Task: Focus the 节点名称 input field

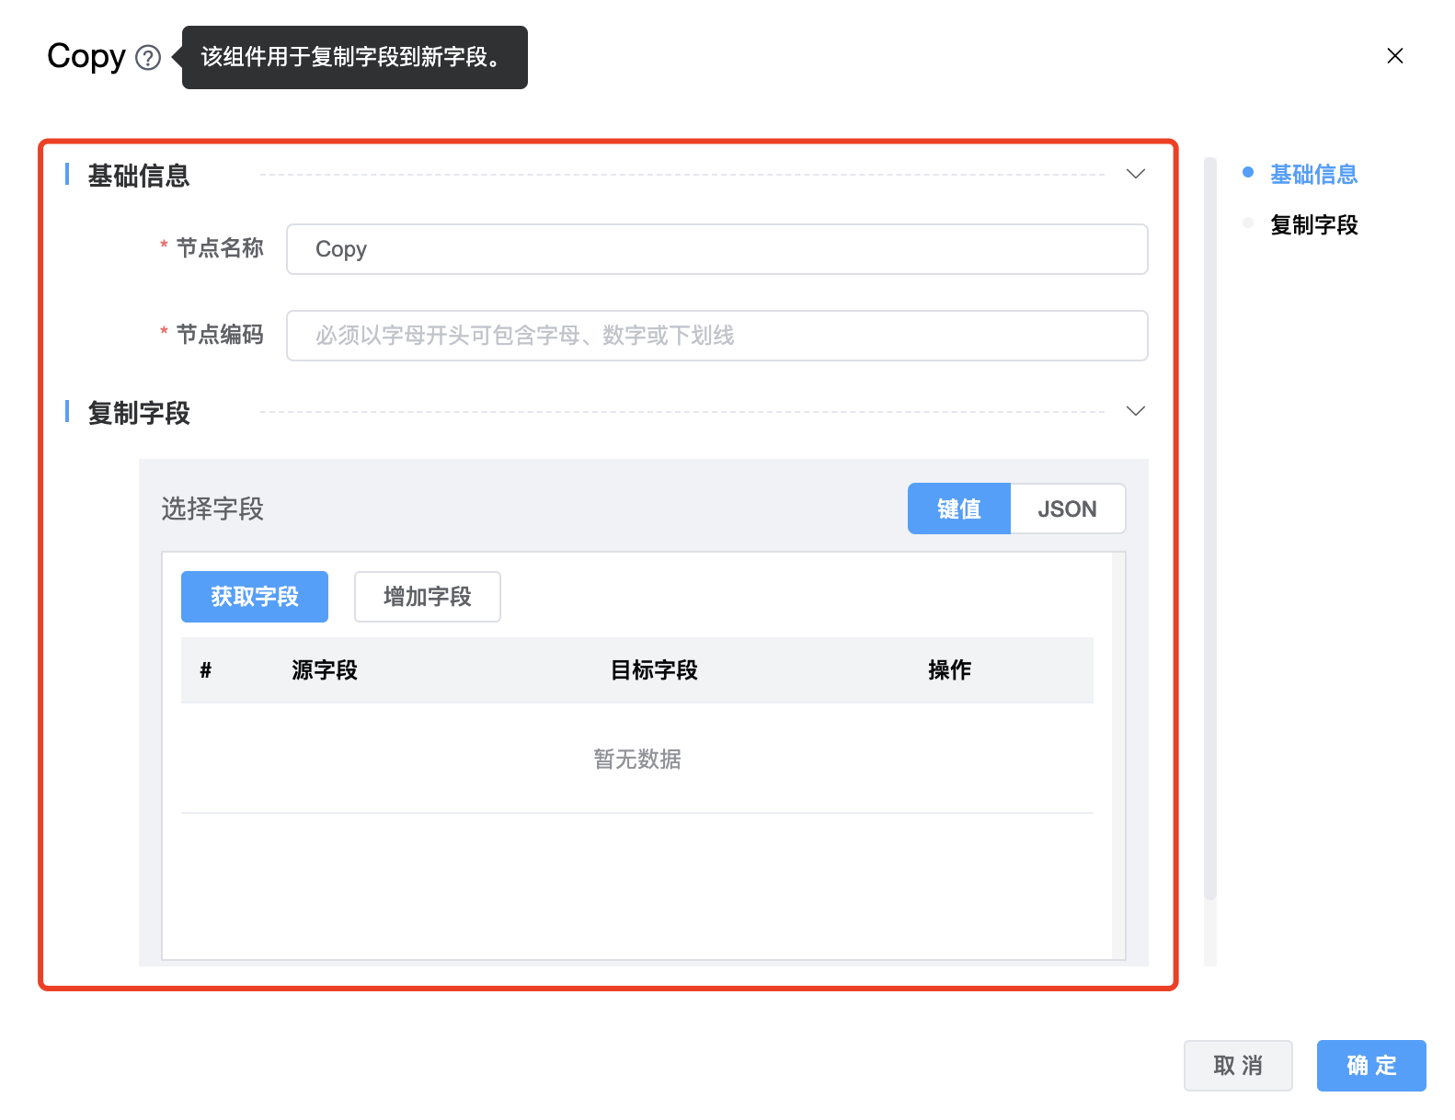Action: 716,249
